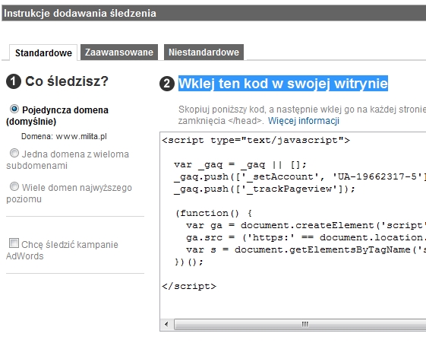This screenshot has width=426, height=343.
Task: Click the Skopiuj poniższy kod instruction text
Action: 302,115
